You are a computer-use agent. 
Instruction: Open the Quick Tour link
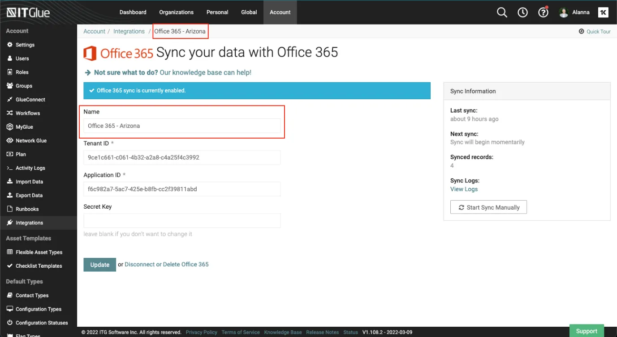tap(598, 32)
